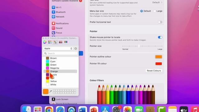199x112 pixels.
Task: Click the palette options button beside Apple
Action: point(76,49)
